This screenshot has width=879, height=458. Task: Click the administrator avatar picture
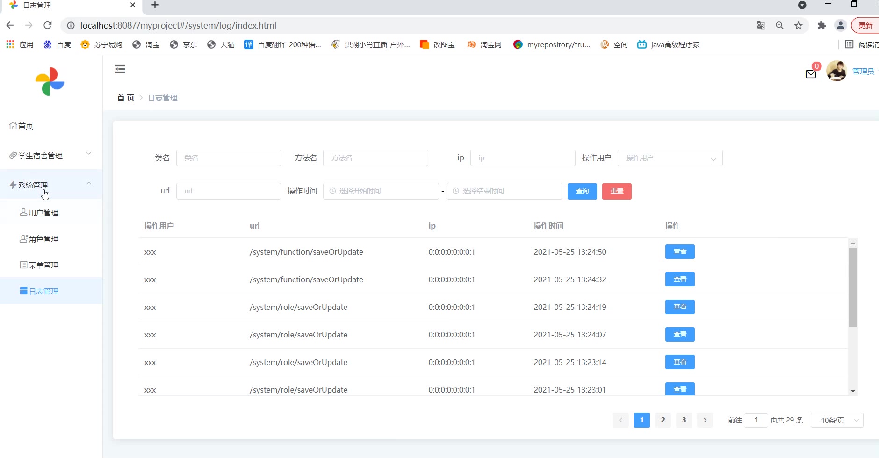836,71
